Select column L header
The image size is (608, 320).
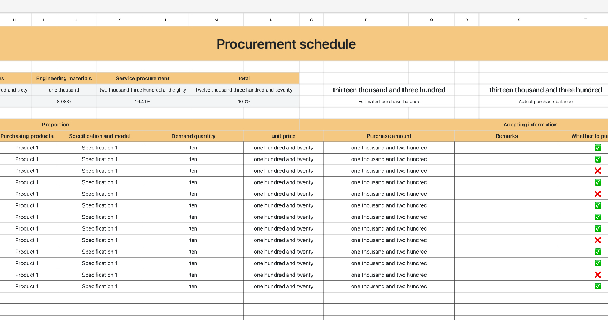[166, 20]
